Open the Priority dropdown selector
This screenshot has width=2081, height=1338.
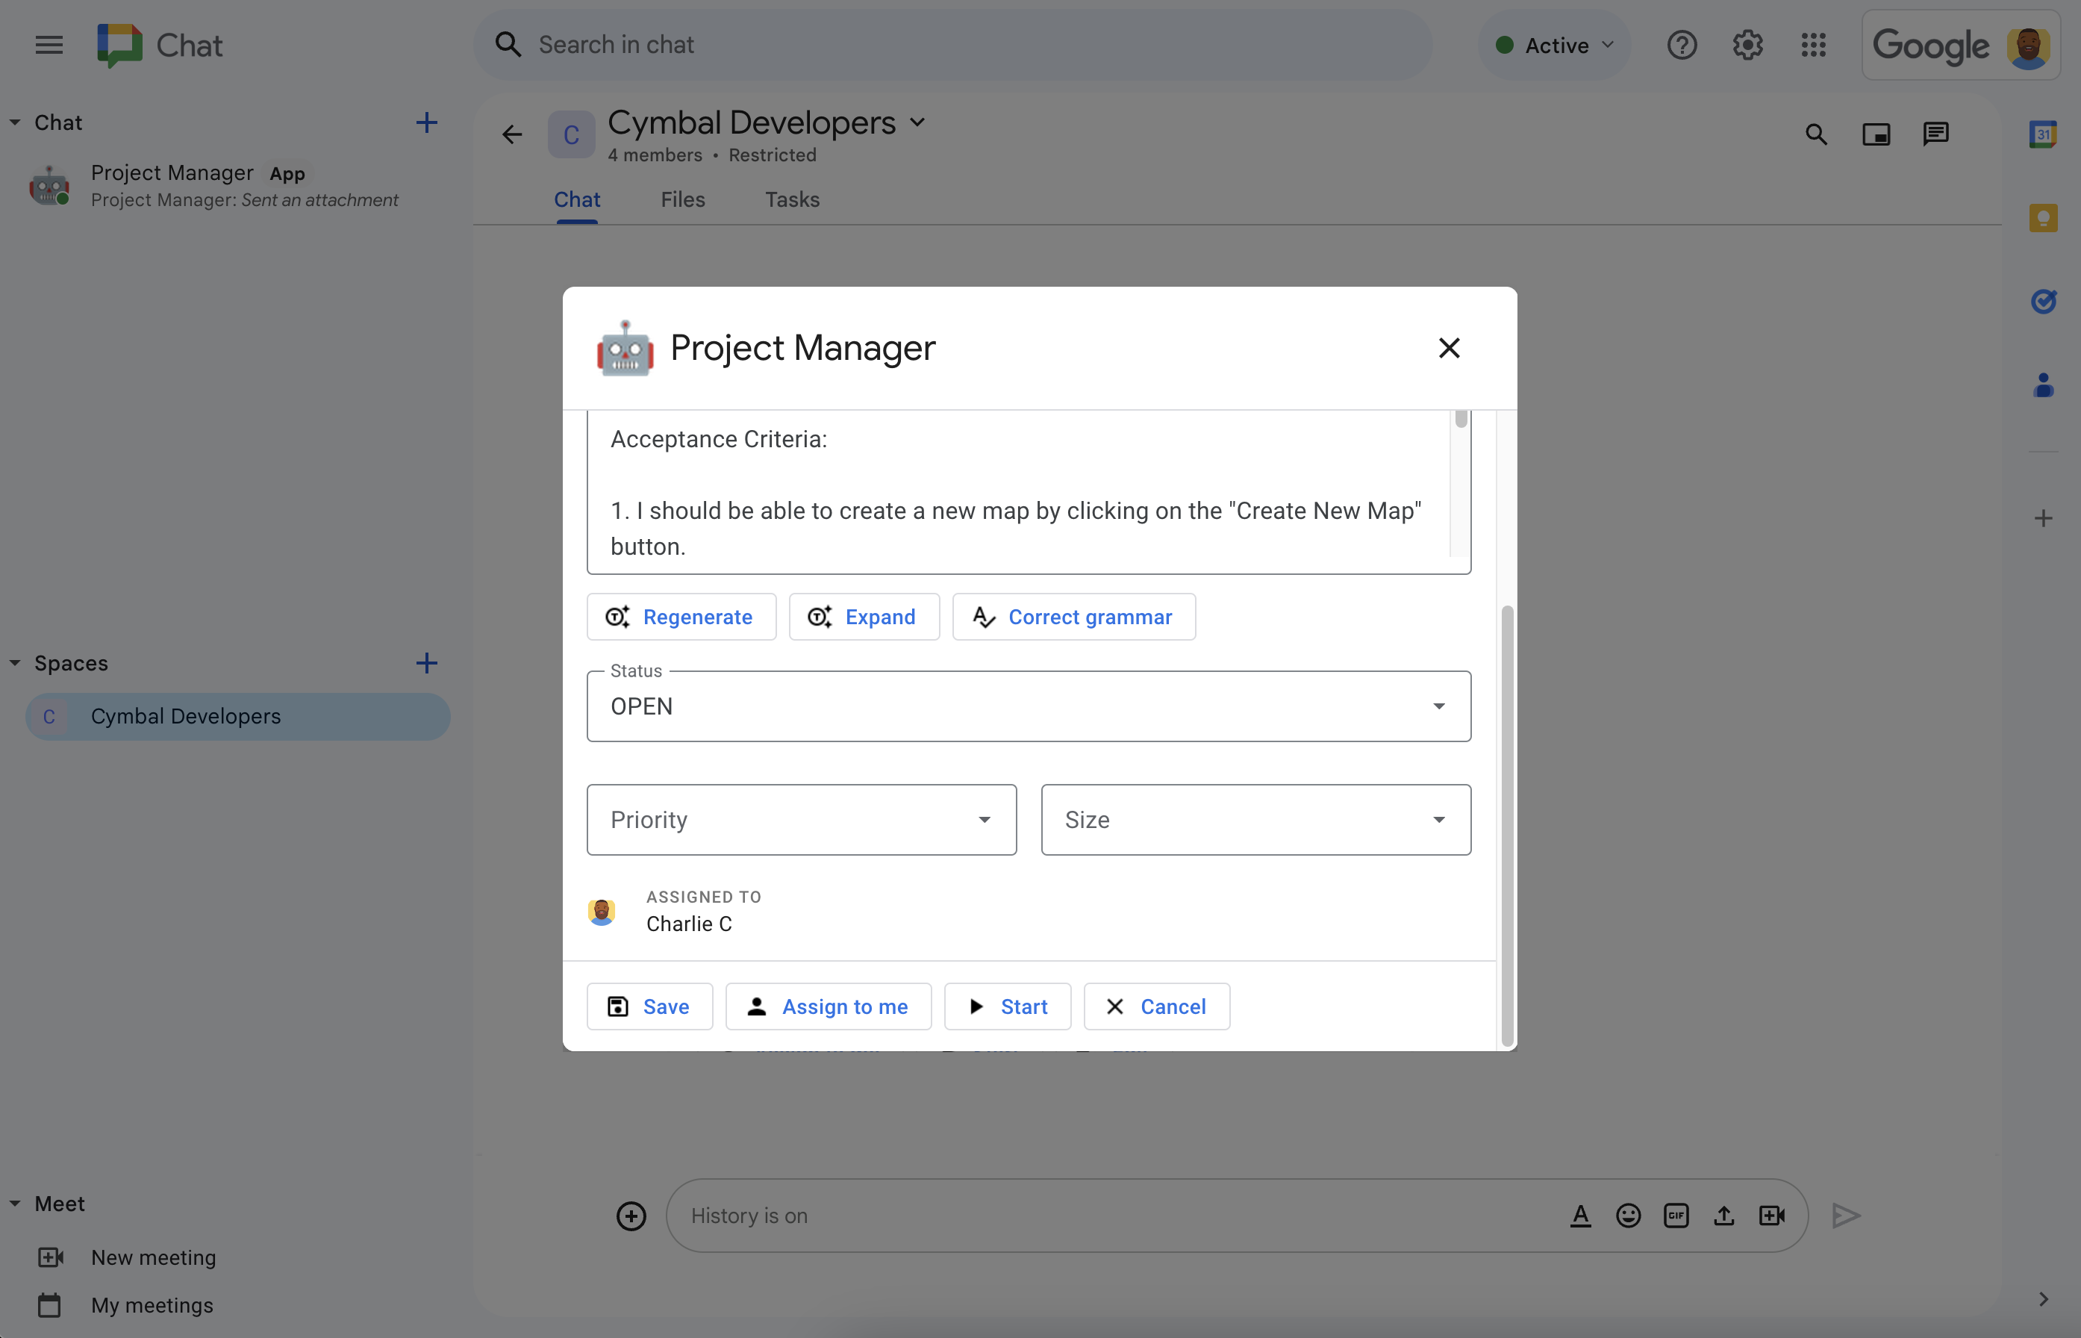pos(801,819)
